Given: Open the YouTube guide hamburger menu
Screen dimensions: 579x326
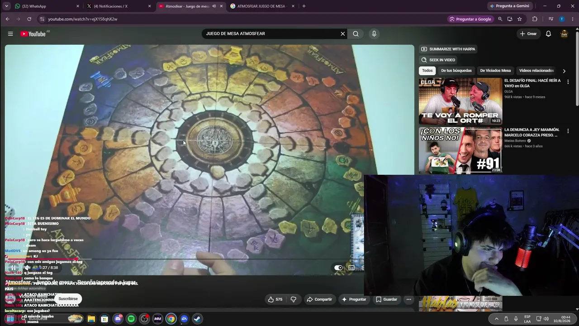Looking at the screenshot, I should click(10, 34).
